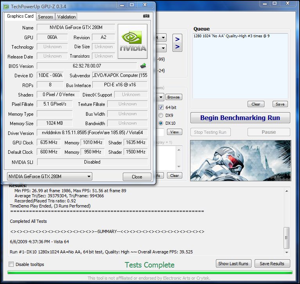300x284 pixels.
Task: Click Memory clock value 1010 MHz
Action: pyautogui.click(x=92, y=142)
